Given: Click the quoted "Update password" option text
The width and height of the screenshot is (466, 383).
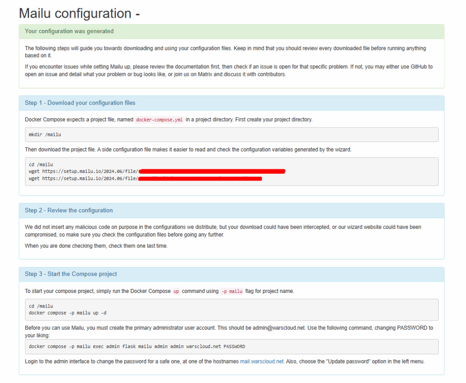Looking at the screenshot, I should (348, 361).
